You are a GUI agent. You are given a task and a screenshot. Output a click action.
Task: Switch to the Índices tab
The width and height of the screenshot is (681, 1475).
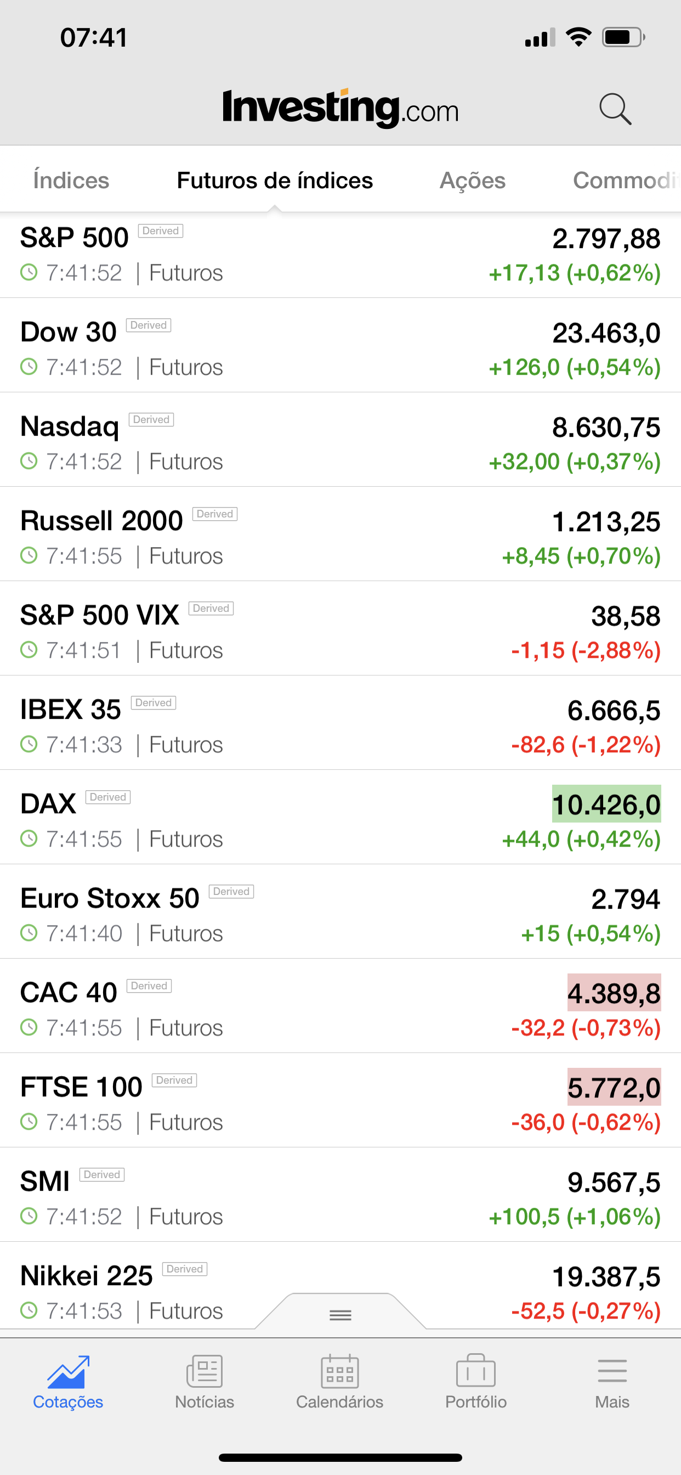click(x=71, y=181)
